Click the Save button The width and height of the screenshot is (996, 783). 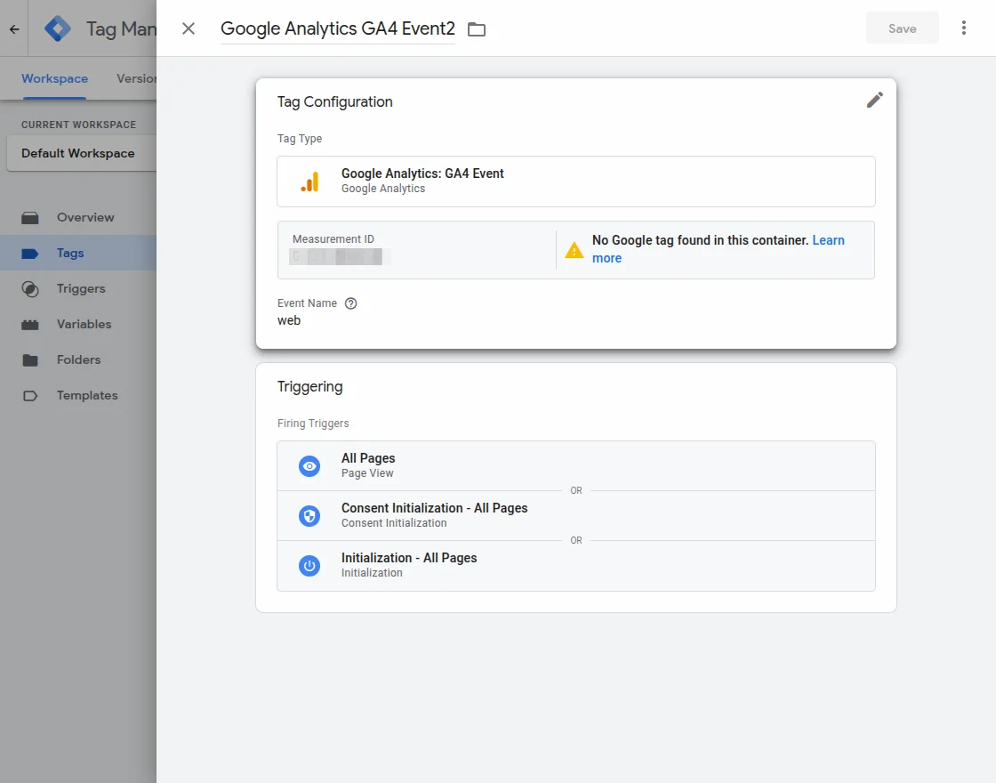[x=902, y=28]
